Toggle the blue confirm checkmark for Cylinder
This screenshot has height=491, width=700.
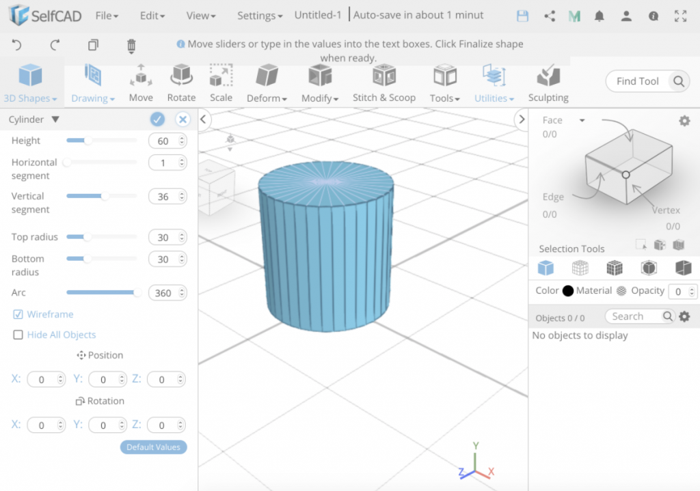click(x=157, y=118)
